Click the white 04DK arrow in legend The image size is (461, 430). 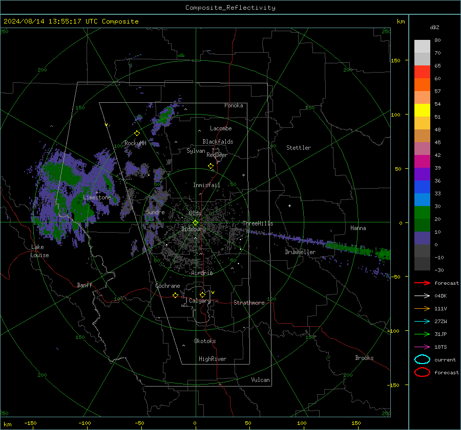pyautogui.click(x=422, y=296)
